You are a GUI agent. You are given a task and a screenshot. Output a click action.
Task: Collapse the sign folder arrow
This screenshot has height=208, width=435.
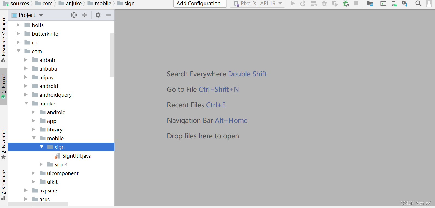tap(41, 147)
